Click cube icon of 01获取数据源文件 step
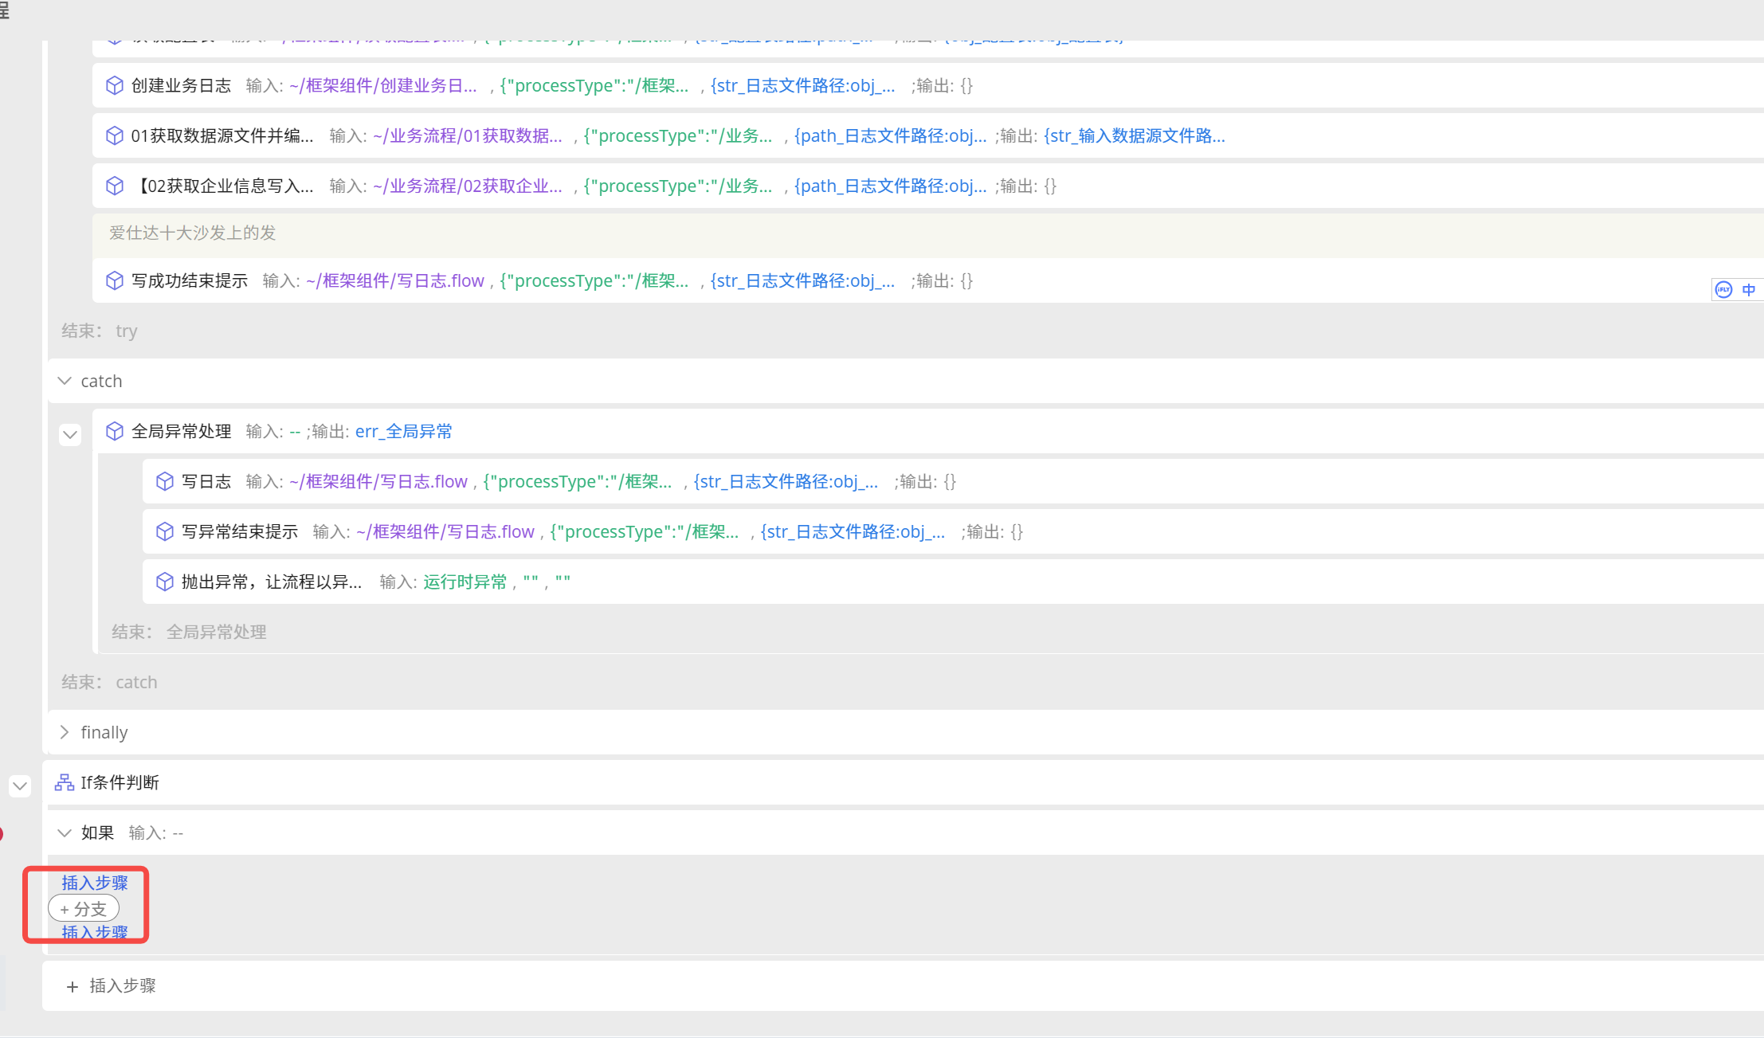Viewport: 1764px width, 1038px height. tap(115, 135)
